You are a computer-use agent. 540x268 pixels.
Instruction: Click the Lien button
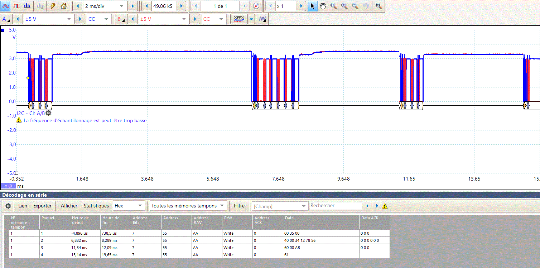(x=23, y=206)
